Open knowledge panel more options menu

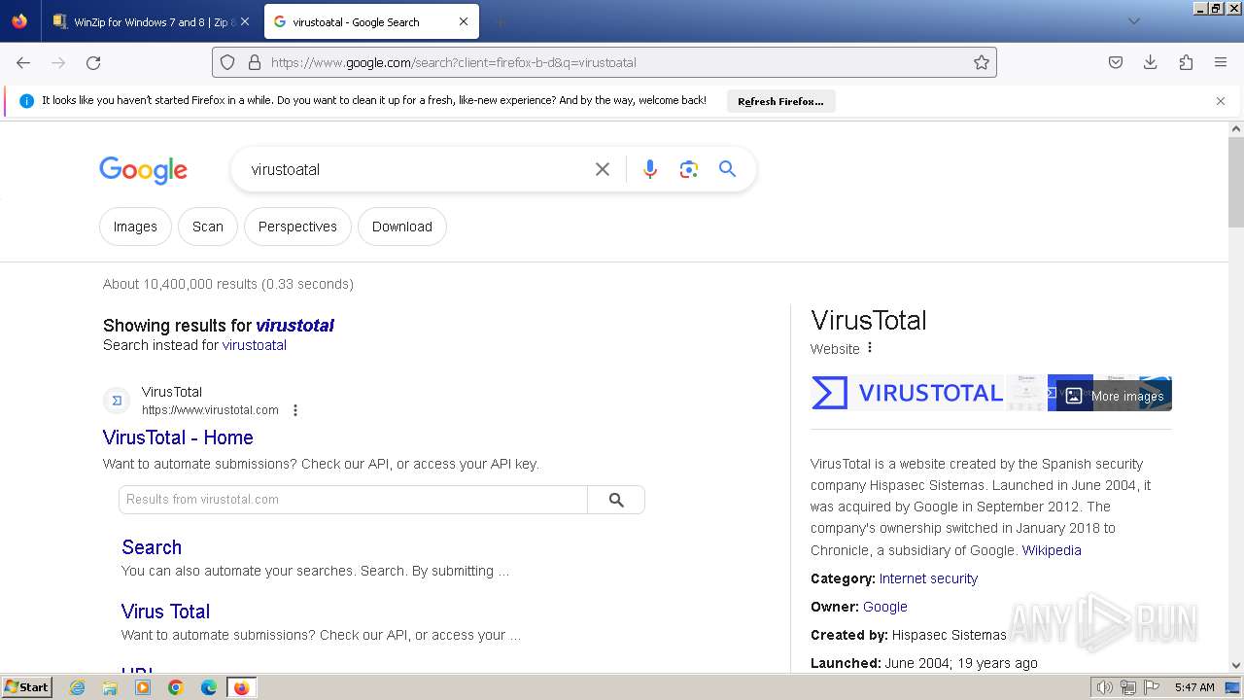[x=870, y=348]
